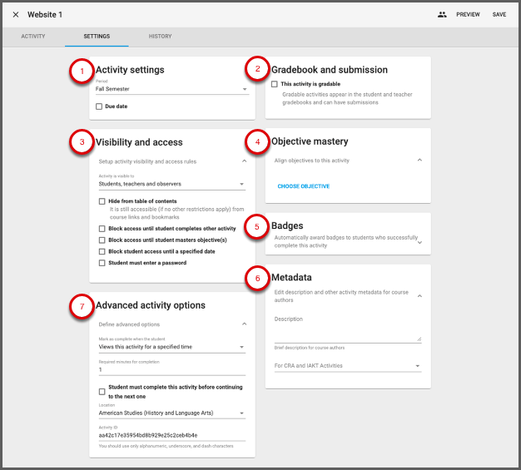This screenshot has height=470, width=521.
Task: Click the X close icon beside Website 1
Action: 16,15
